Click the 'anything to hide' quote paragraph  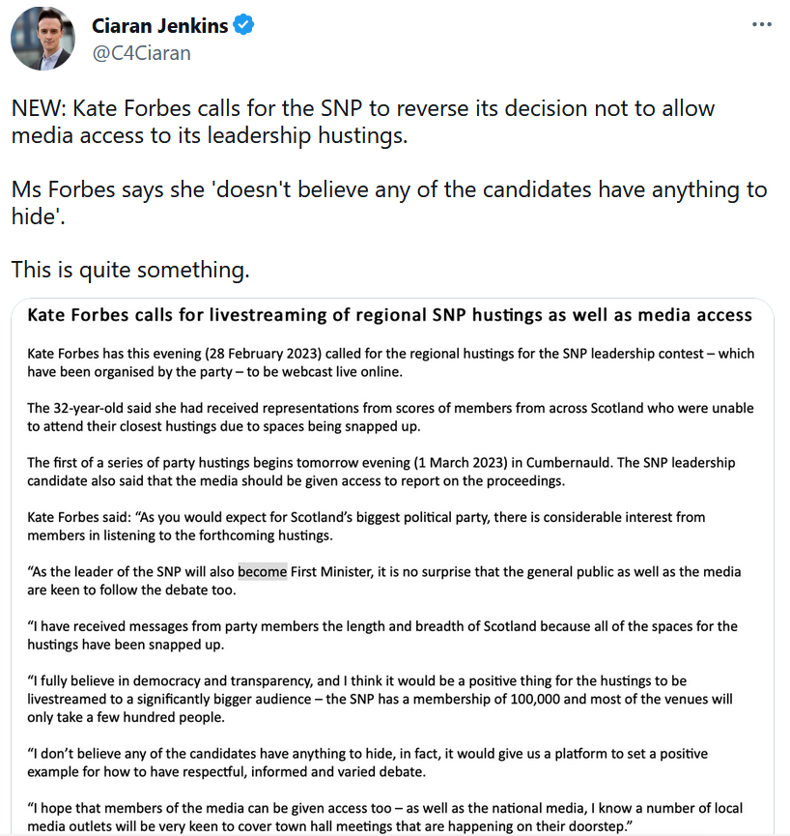click(368, 763)
